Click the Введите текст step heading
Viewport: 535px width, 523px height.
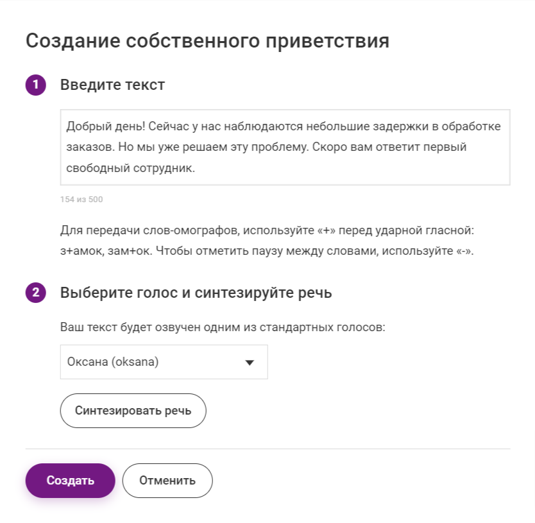[112, 85]
